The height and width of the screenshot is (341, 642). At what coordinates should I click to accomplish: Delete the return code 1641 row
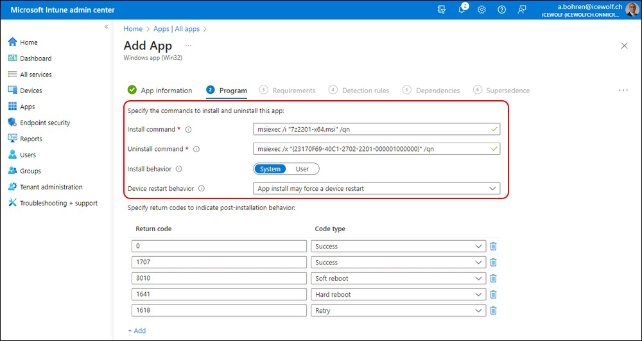(493, 294)
